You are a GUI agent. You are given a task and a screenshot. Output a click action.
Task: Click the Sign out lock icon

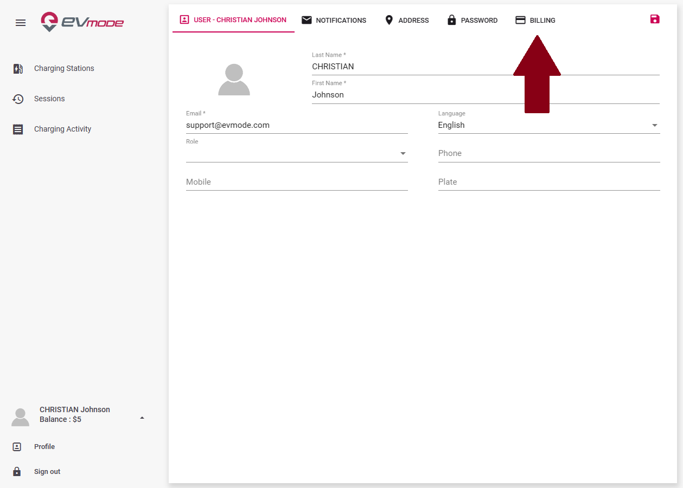[x=17, y=471]
